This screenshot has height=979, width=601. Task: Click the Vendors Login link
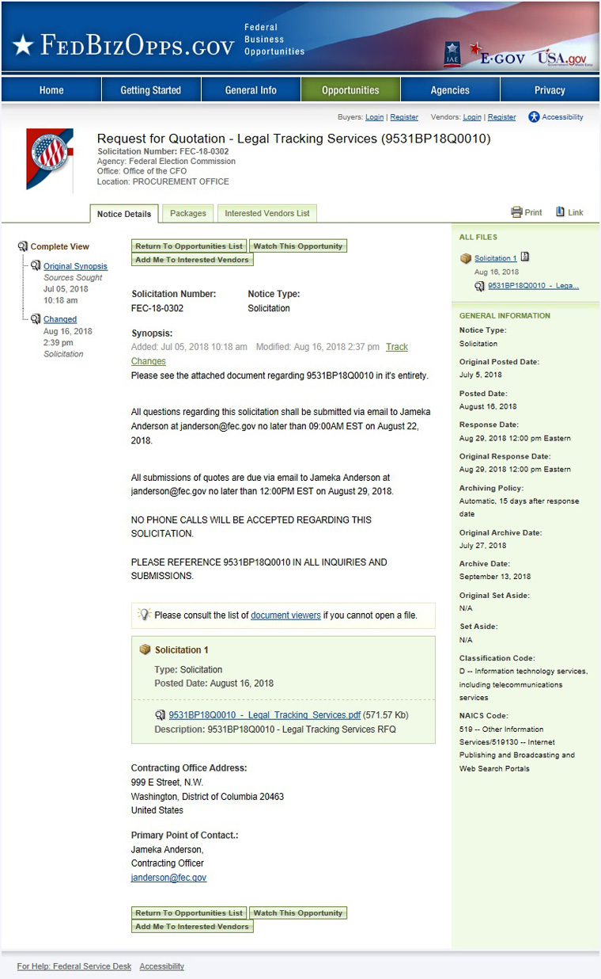[472, 117]
